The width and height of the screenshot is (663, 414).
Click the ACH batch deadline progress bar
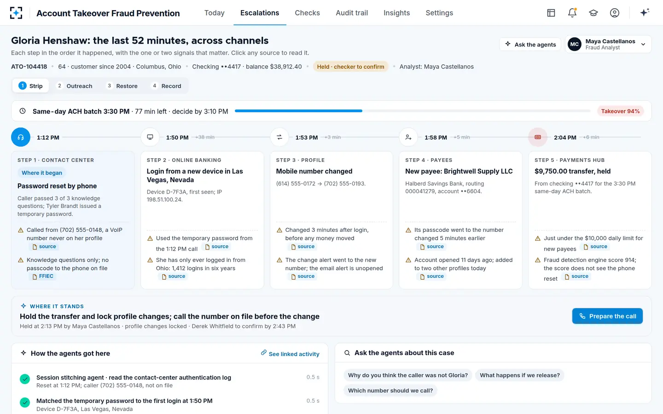click(x=413, y=111)
